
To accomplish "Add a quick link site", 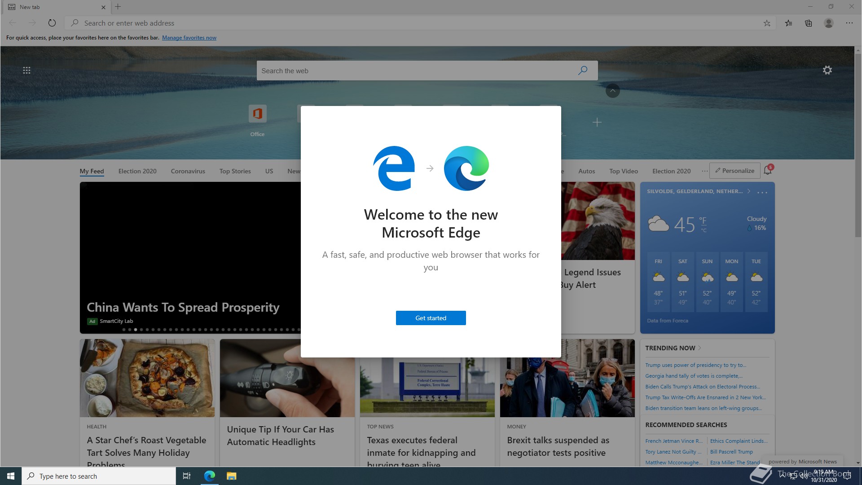I will coord(597,122).
